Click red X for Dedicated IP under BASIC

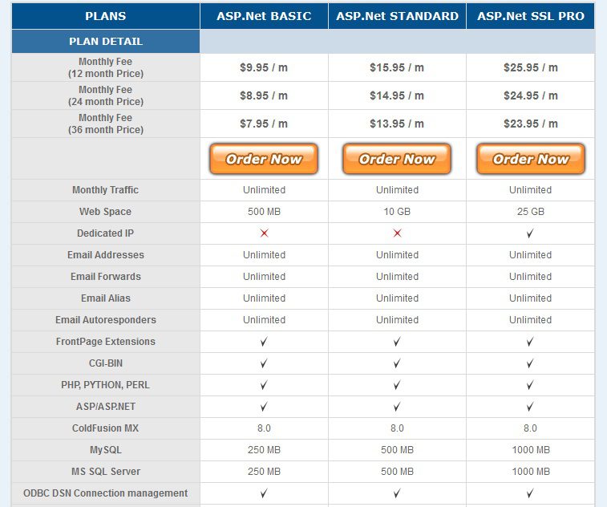point(264,233)
